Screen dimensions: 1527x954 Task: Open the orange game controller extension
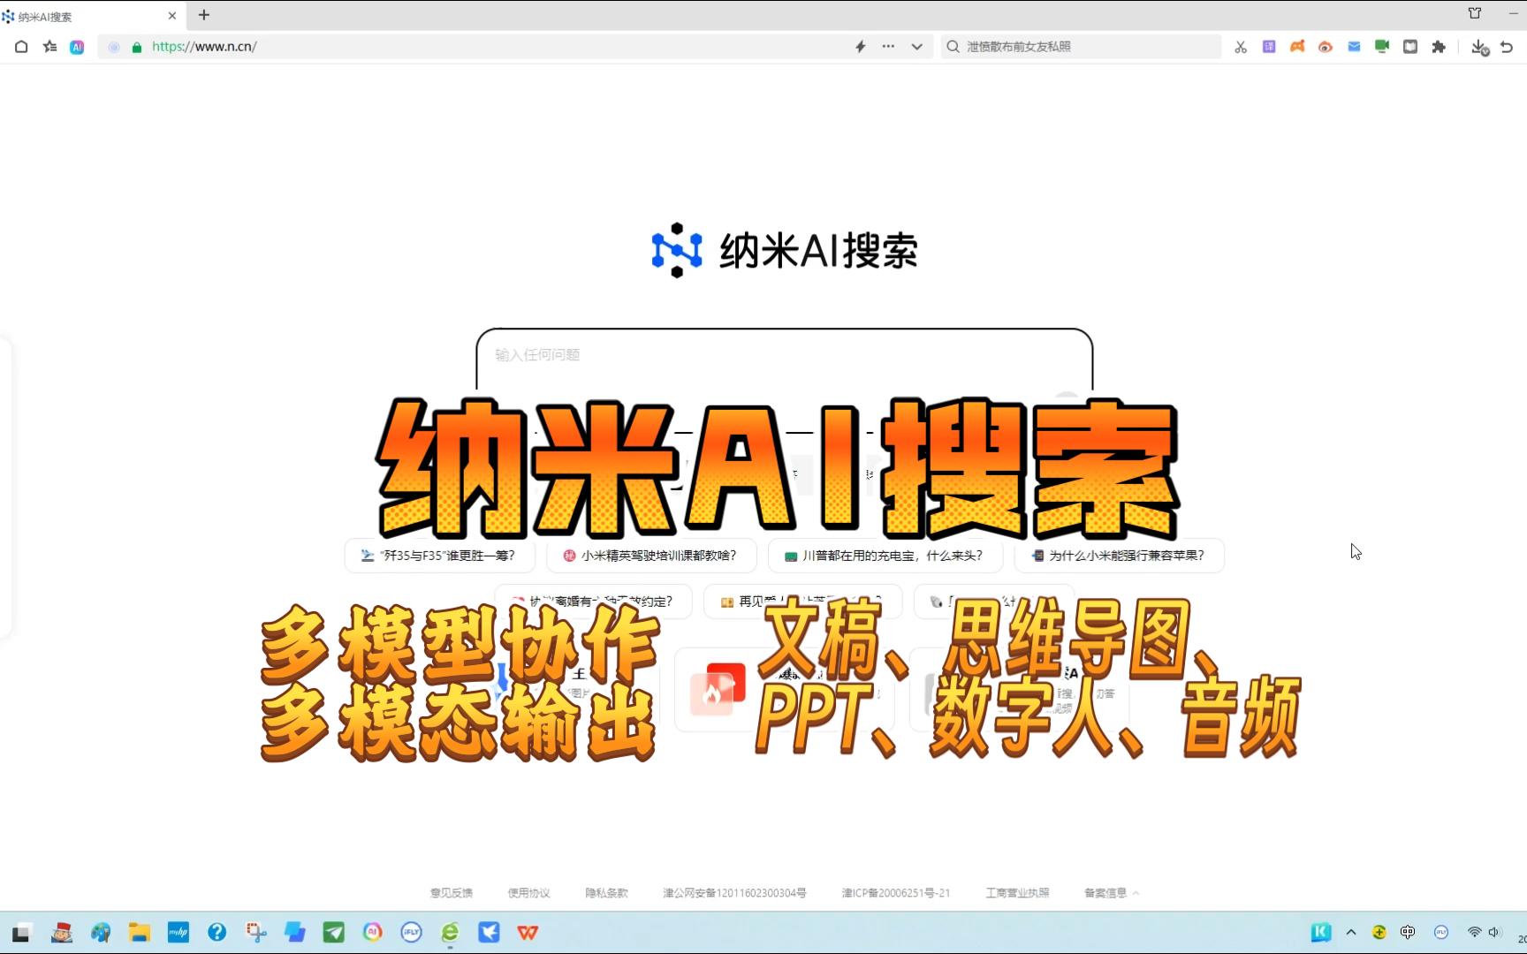[x=1297, y=47]
